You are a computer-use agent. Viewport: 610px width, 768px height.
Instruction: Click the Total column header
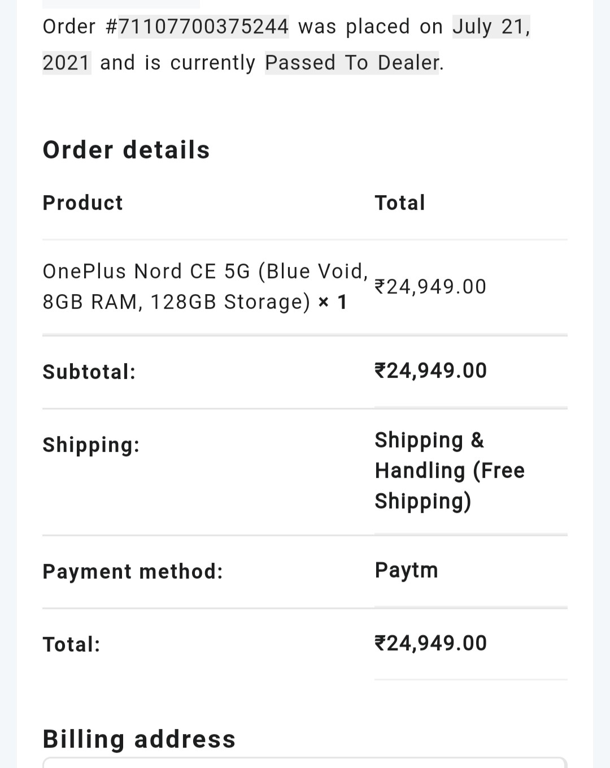pyautogui.click(x=399, y=202)
